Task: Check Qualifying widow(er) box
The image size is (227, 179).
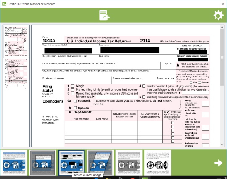Action: (x=144, y=97)
